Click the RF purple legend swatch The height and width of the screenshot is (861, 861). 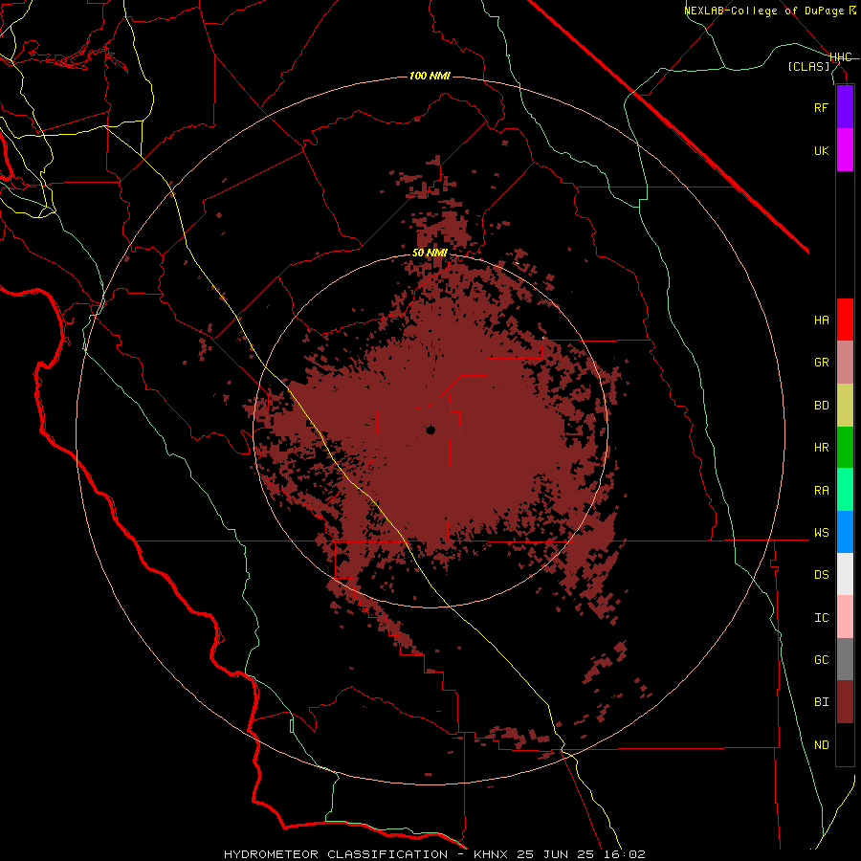845,107
